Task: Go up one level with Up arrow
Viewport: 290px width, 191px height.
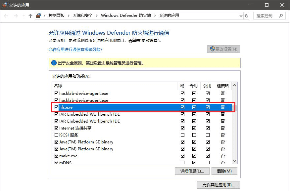Action: [x=30, y=16]
